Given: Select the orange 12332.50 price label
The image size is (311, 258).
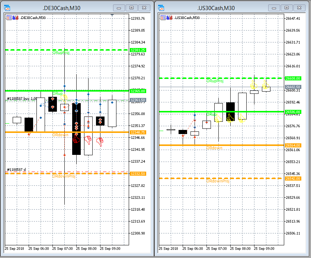Looking at the screenshot, I should point(138,173).
